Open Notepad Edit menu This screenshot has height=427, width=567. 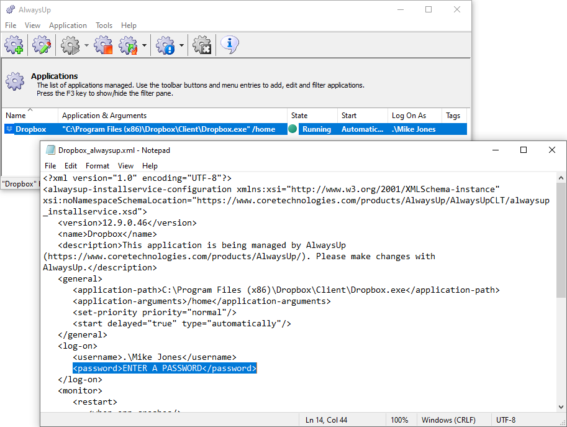tap(71, 166)
